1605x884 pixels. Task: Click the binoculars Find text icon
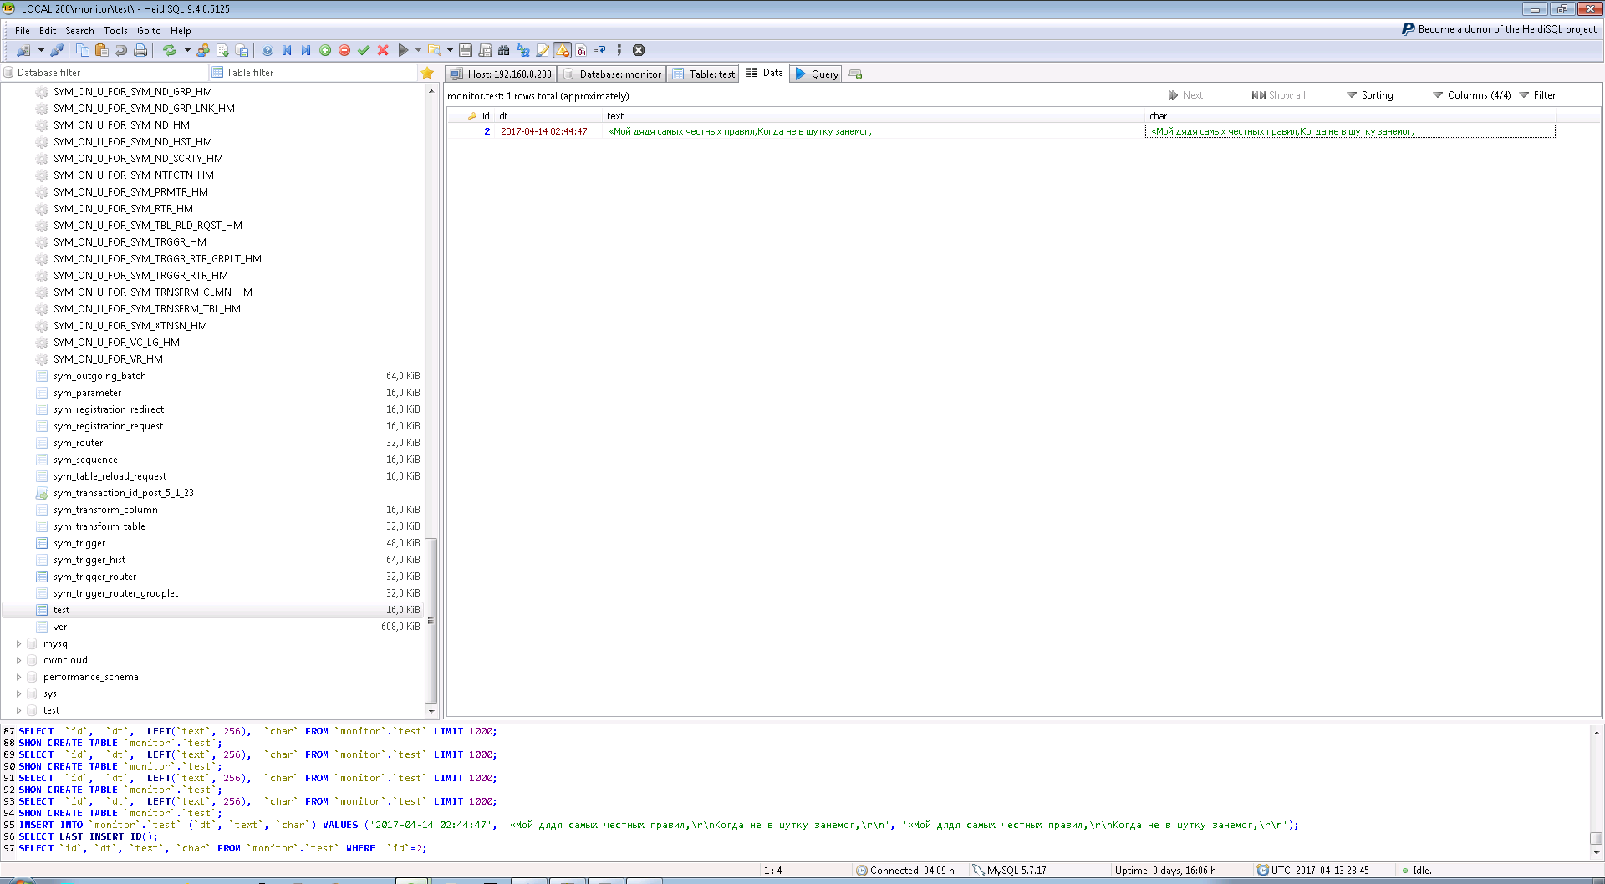click(x=503, y=50)
